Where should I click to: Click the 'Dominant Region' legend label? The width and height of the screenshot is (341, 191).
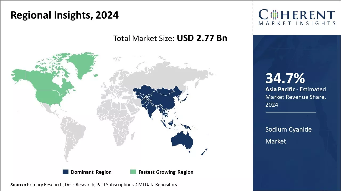(x=91, y=172)
